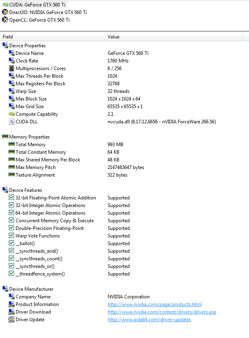Toggle 64-bit Integer Atomic Operations checkbox

click(x=12, y=213)
